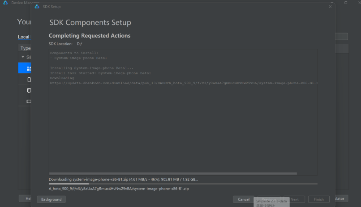This screenshot has width=361, height=207.
Task: Select the tablet device icon in Device Manager
Action: tap(29, 90)
